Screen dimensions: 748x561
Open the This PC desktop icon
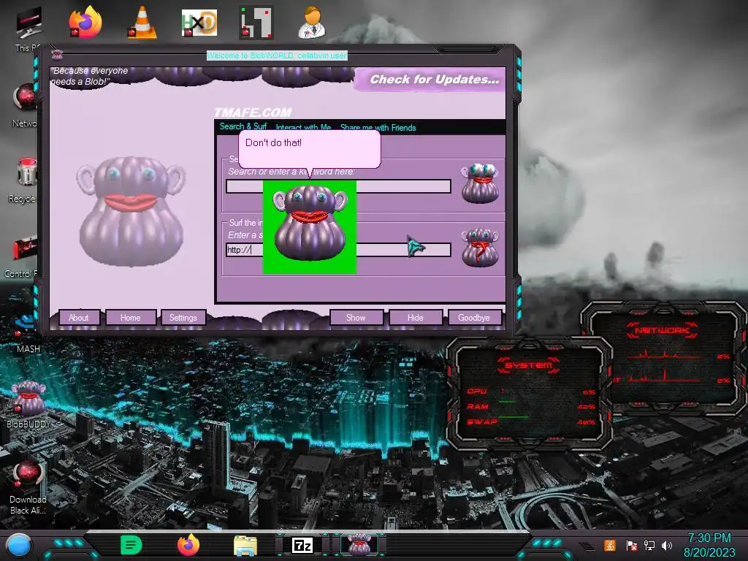[28, 28]
